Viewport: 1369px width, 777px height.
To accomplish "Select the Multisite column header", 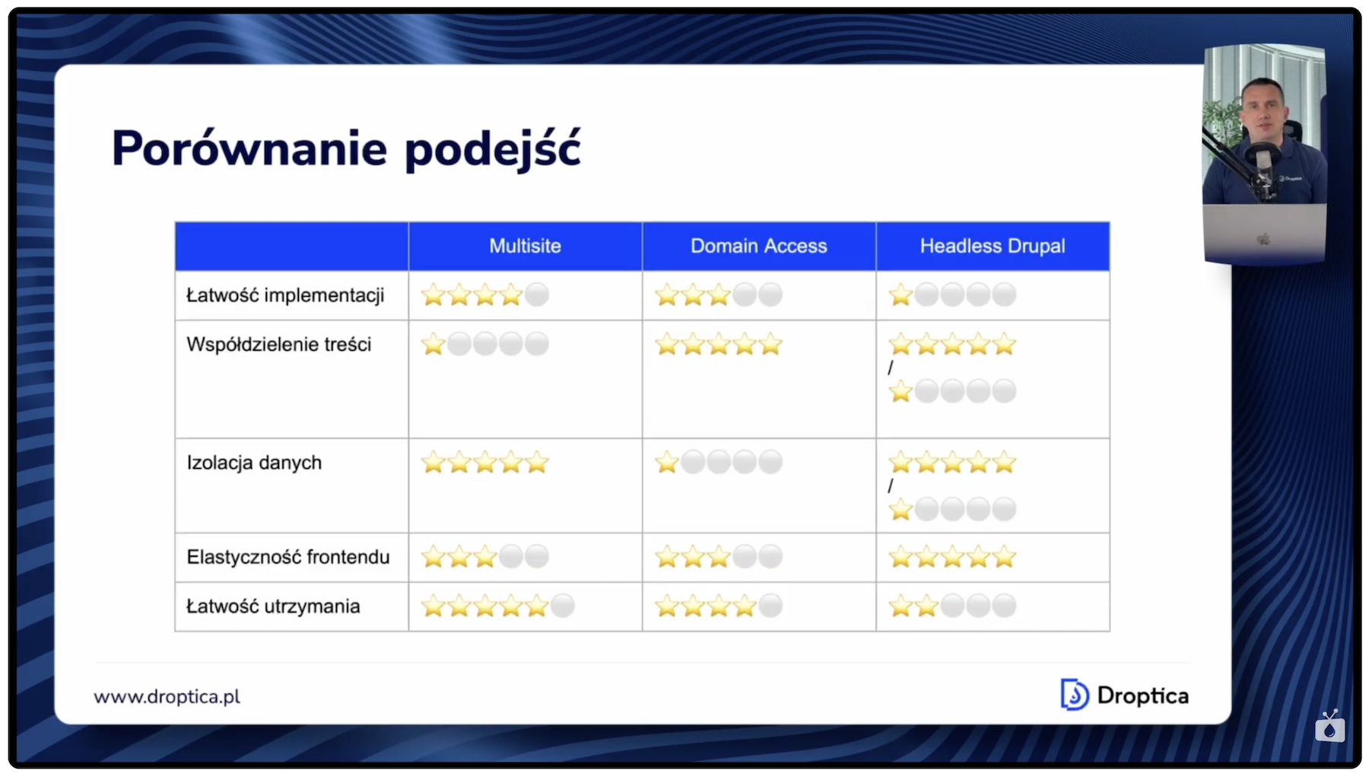I will (525, 246).
